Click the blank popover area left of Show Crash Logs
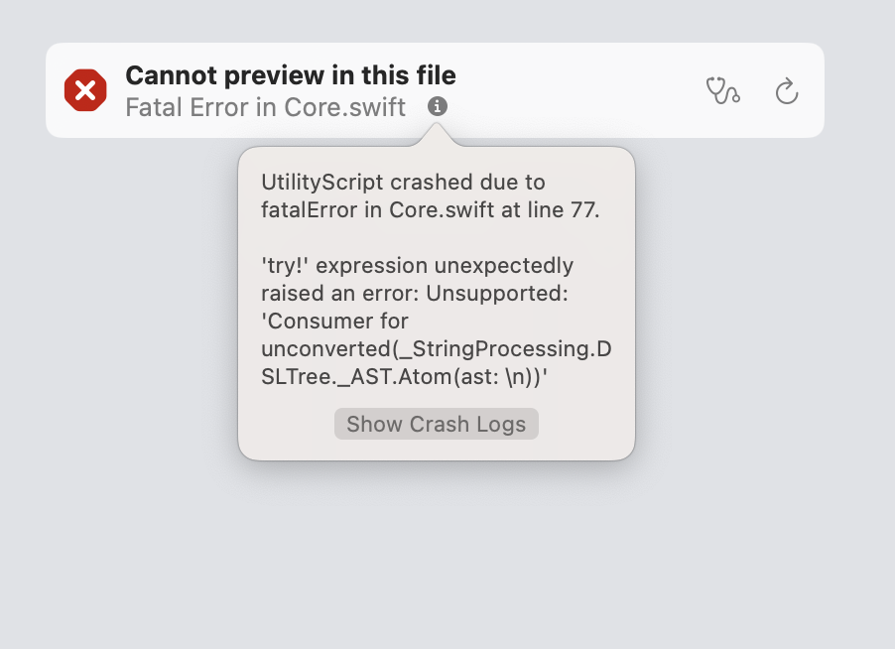The width and height of the screenshot is (895, 649). (286, 425)
